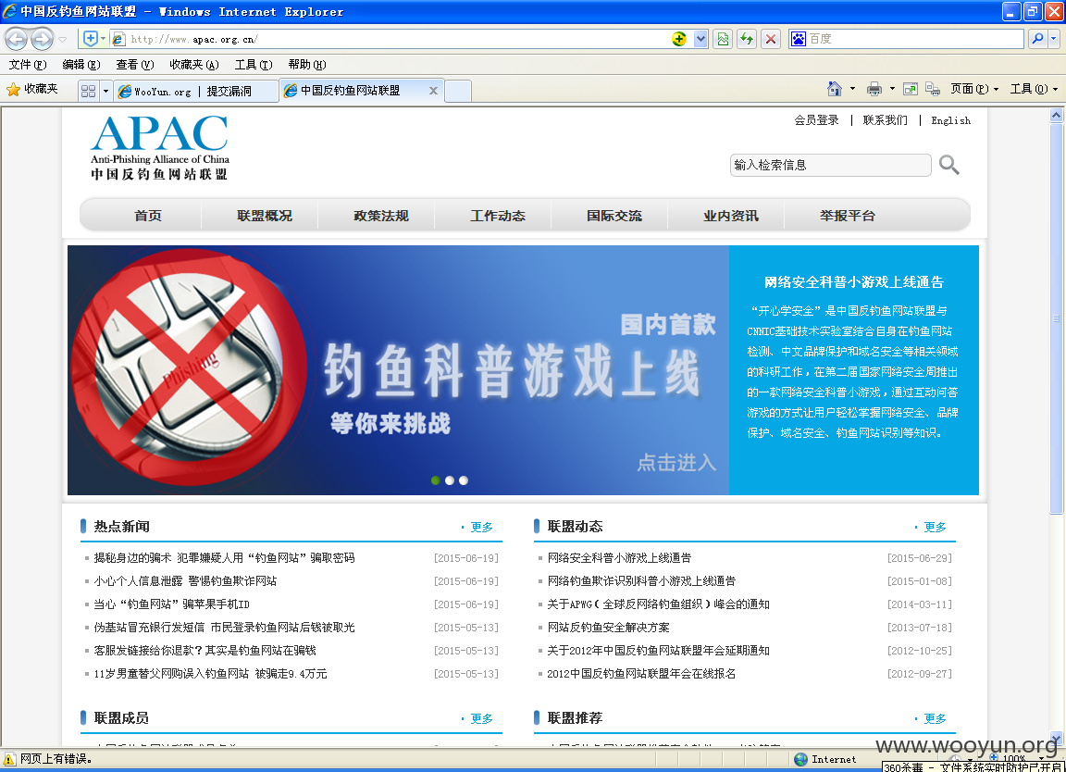1066x772 pixels.
Task: Open 2012中国反钓鱼网站联盟年会在线报名 link
Action: 641,673
